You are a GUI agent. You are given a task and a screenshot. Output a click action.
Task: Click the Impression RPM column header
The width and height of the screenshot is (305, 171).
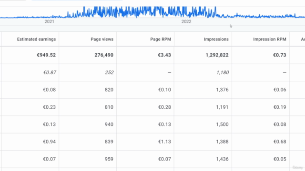[270, 39]
